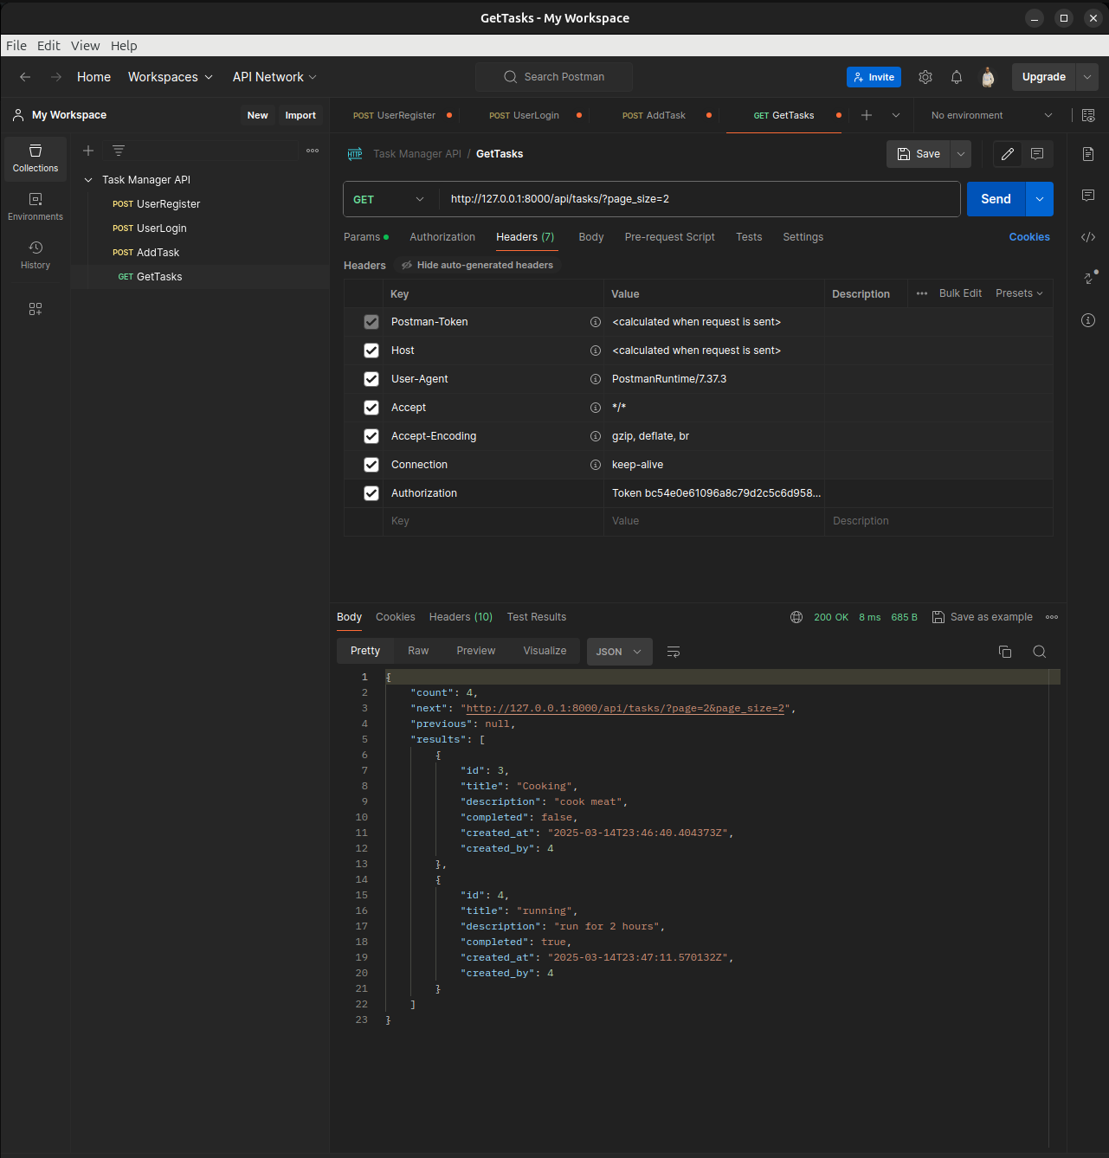Open the Upgrade dropdown arrow
The height and width of the screenshot is (1158, 1109).
(x=1087, y=77)
